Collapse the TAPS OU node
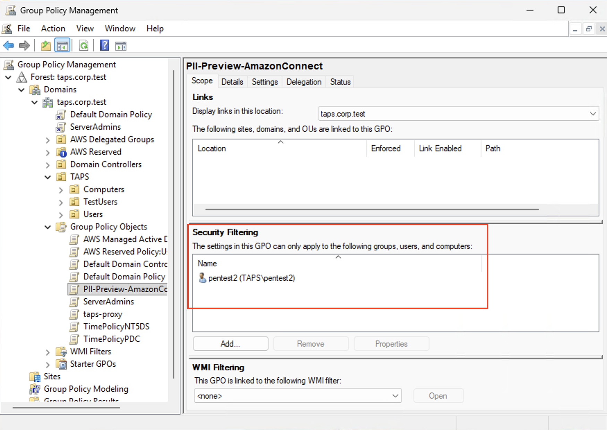 pyautogui.click(x=48, y=177)
